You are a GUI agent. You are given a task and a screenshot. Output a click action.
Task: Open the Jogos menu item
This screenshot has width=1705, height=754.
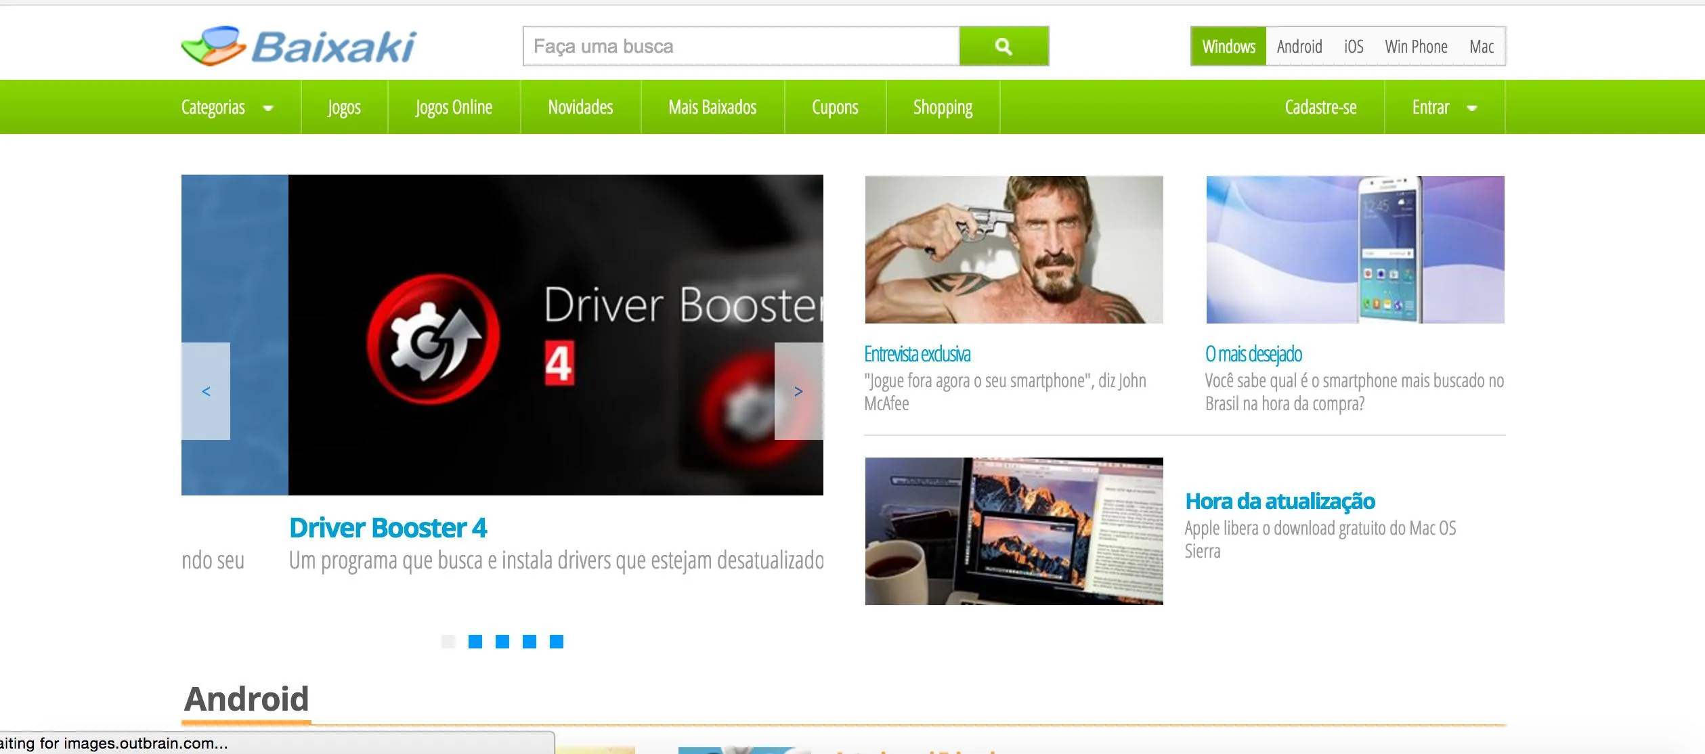344,107
